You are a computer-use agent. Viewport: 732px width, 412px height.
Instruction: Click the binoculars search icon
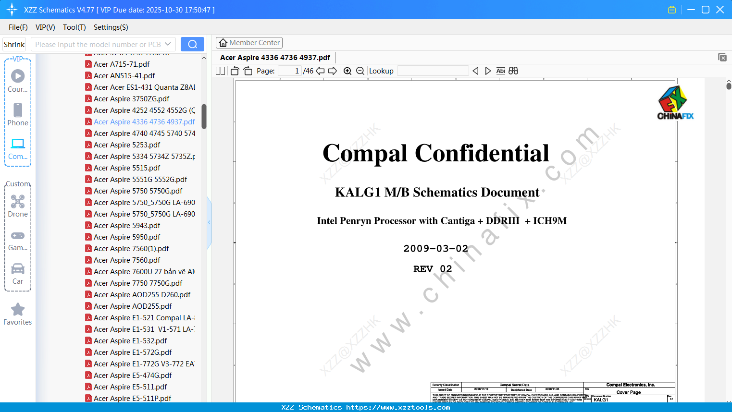click(x=513, y=71)
